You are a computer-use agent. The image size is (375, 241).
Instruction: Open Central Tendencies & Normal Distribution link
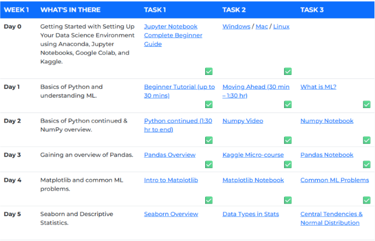pyautogui.click(x=331, y=218)
